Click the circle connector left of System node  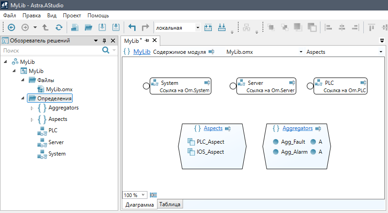[x=146, y=85]
